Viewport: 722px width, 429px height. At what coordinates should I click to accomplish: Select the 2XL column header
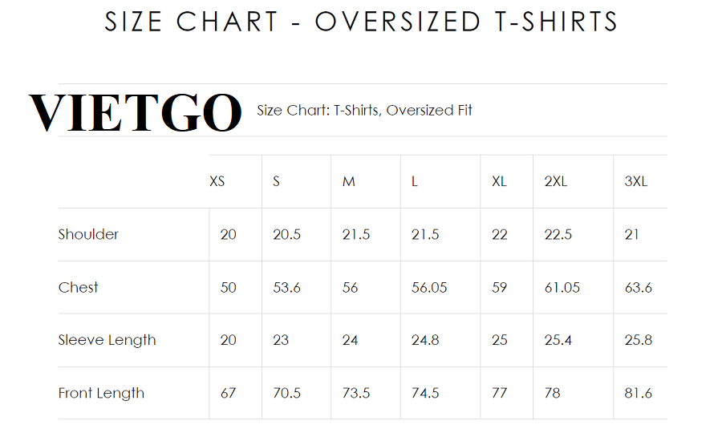[x=556, y=181]
